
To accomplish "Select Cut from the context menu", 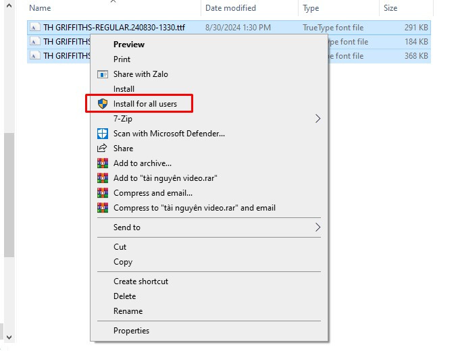I will pyautogui.click(x=209, y=247).
